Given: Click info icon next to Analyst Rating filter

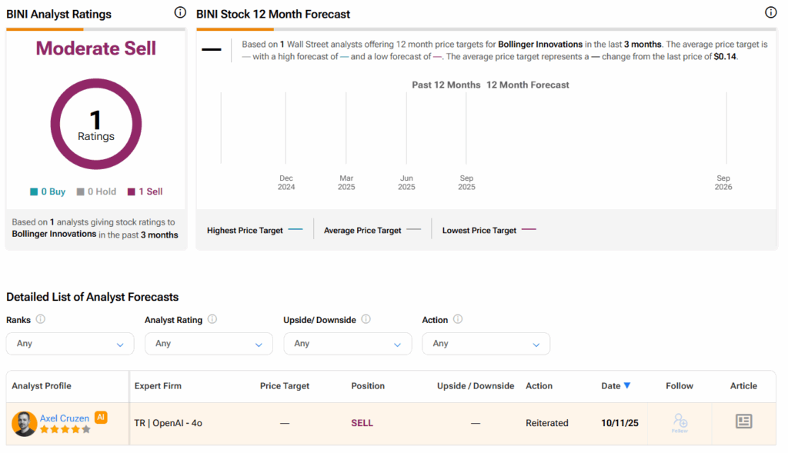Looking at the screenshot, I should point(212,319).
